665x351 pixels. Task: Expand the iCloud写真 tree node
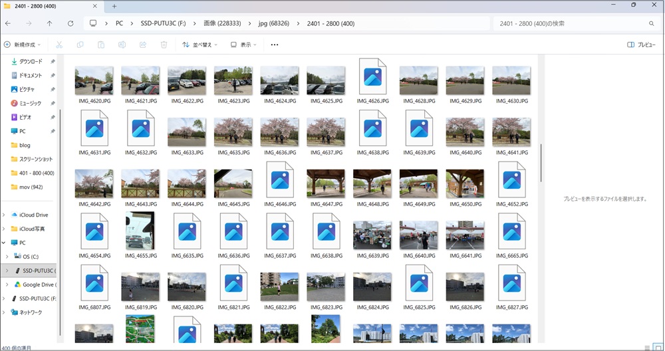click(4, 229)
